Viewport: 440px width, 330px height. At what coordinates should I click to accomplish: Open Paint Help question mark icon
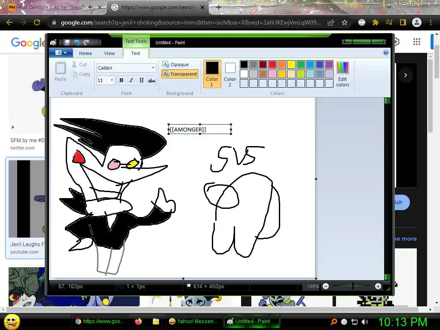point(386,53)
